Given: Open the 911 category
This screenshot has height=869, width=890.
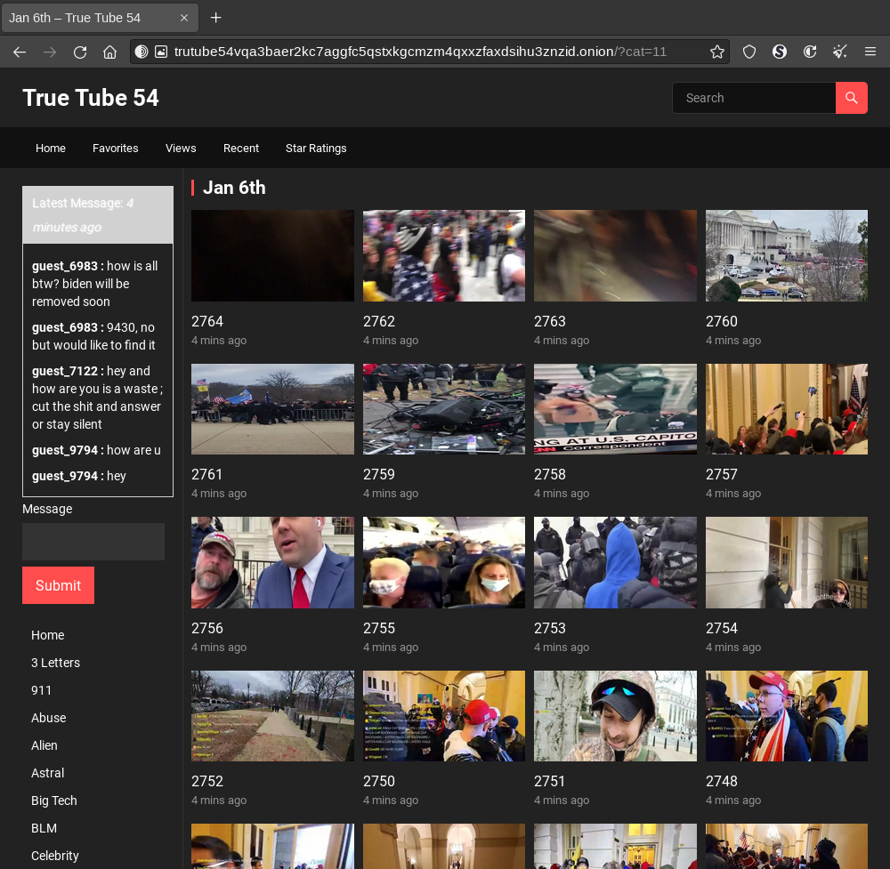Looking at the screenshot, I should click(42, 690).
